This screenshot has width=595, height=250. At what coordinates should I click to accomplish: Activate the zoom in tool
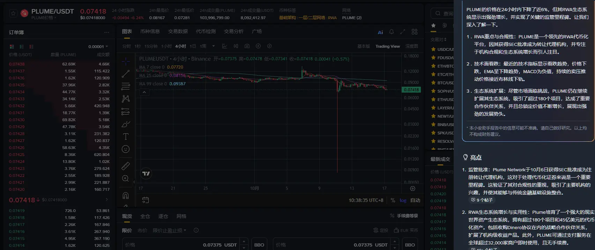tap(126, 178)
